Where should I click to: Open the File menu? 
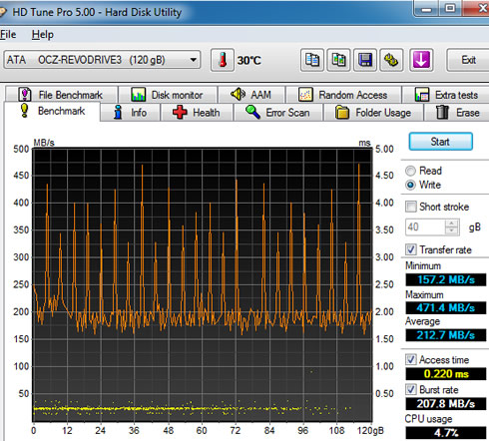pyautogui.click(x=8, y=35)
